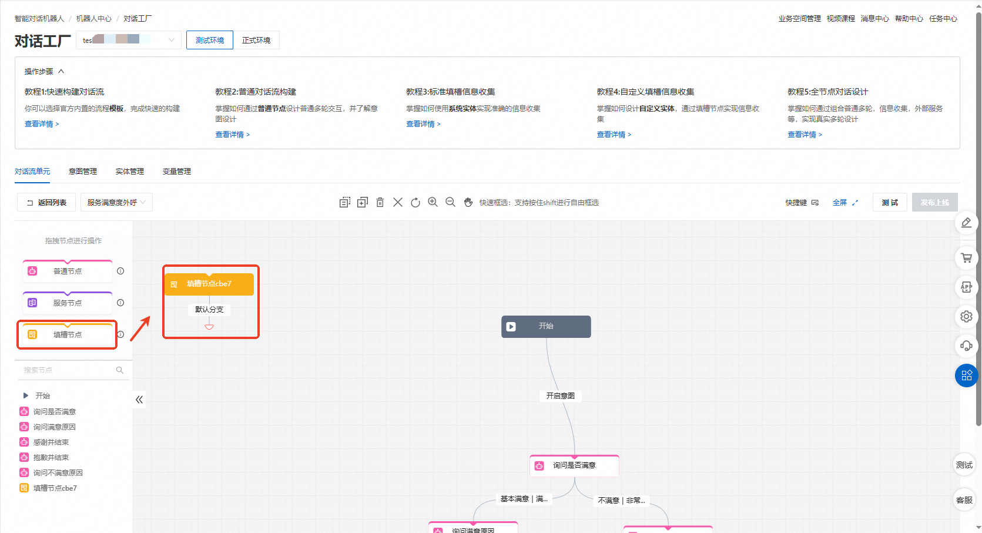Open 查看详情 under 教程4
The width and height of the screenshot is (982, 533).
pyautogui.click(x=614, y=135)
